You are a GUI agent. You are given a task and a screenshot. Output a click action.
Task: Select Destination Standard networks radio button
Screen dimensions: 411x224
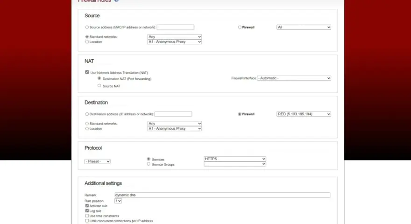87,124
